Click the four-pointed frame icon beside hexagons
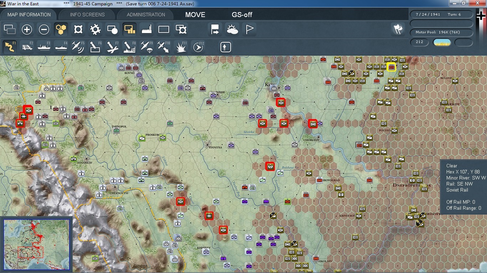Screen dimensions: 487x273 (x=78, y=30)
